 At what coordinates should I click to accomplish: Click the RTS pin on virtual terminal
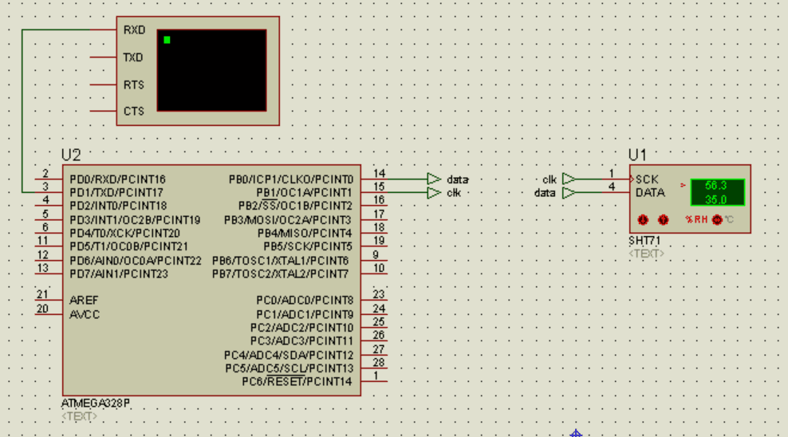click(133, 85)
